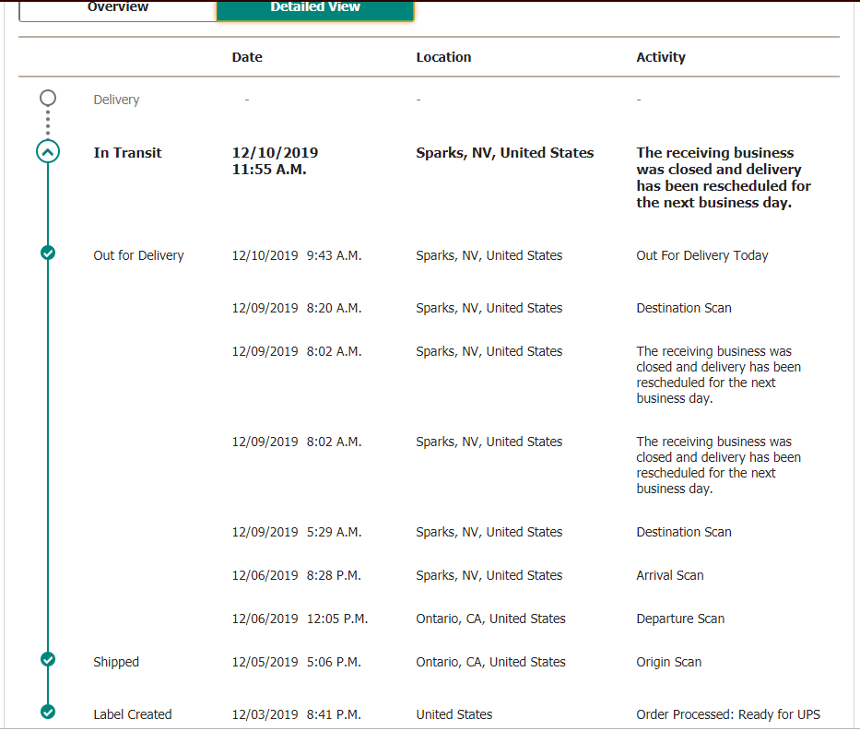Click the Order Processed: Ready for UPS activity

pos(728,714)
